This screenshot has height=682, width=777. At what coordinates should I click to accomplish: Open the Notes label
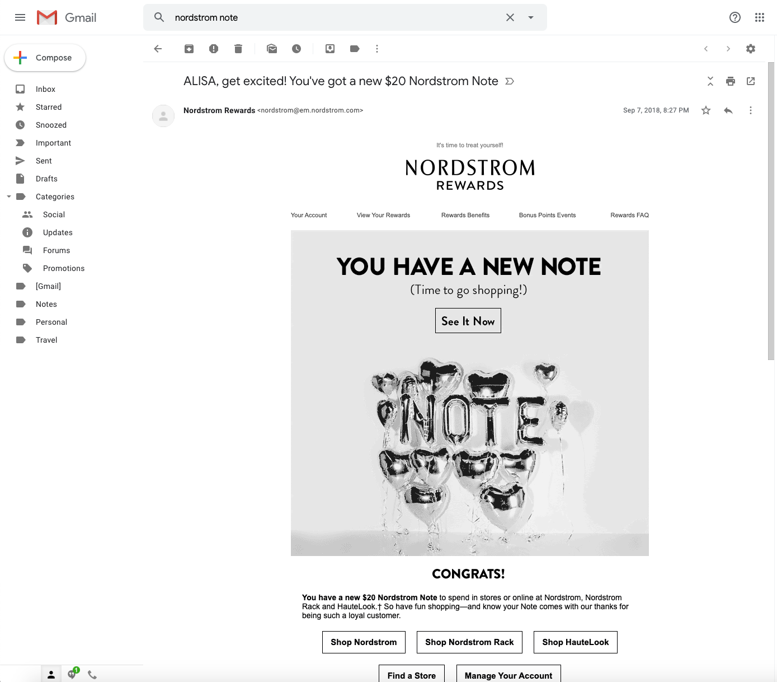(x=46, y=304)
